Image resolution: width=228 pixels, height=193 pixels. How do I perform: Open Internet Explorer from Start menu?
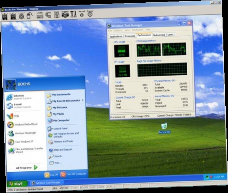click(19, 97)
